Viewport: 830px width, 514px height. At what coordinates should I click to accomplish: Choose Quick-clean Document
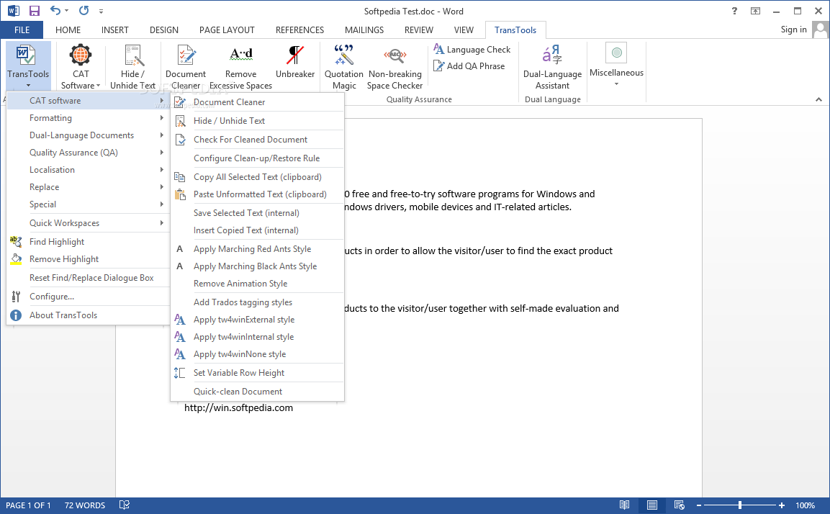pos(257,391)
